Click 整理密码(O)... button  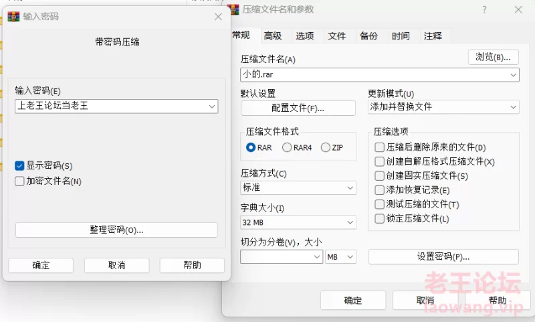pos(116,230)
